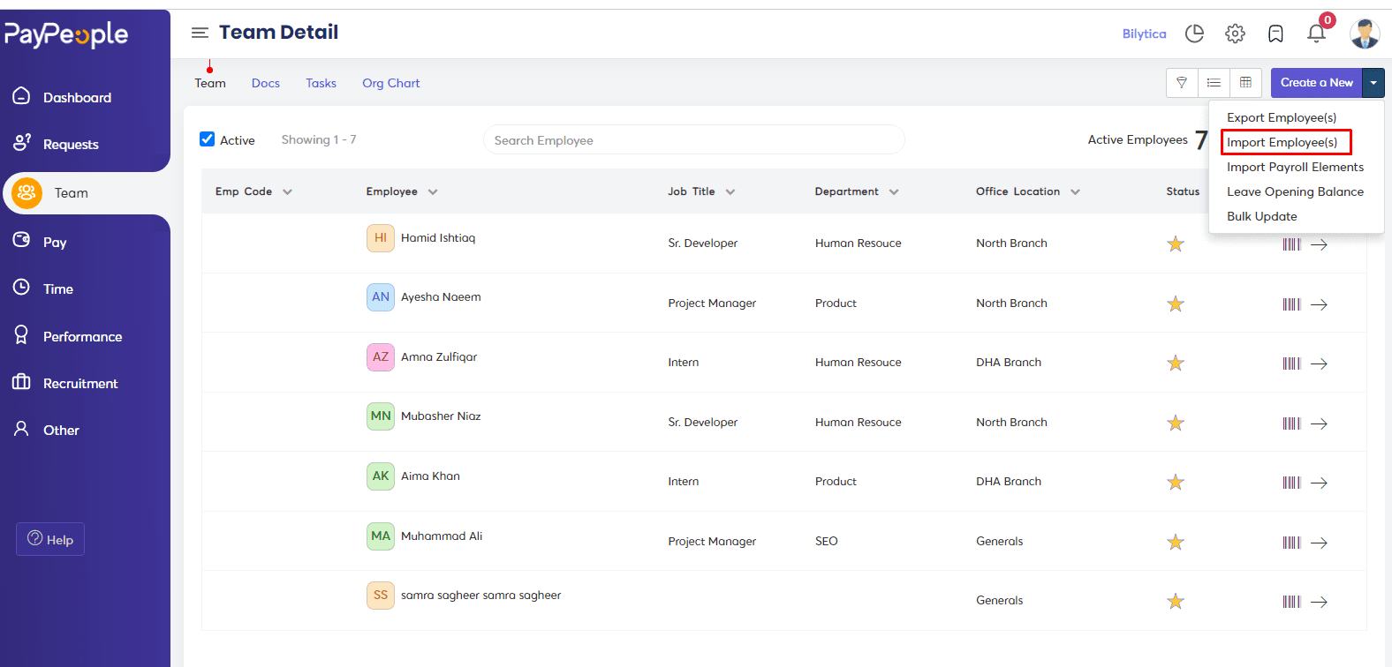Click the star status for Aima Khan
The width and height of the screenshot is (1392, 667).
[1176, 483]
